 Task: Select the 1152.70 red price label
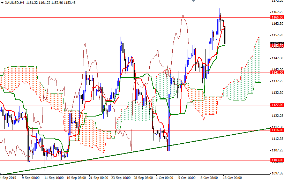277,46
